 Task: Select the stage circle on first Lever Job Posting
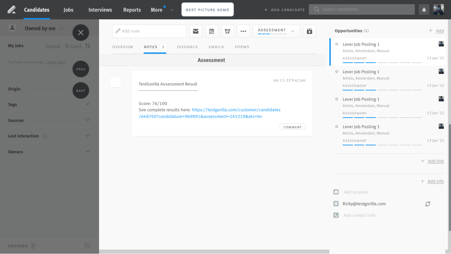[336, 44]
